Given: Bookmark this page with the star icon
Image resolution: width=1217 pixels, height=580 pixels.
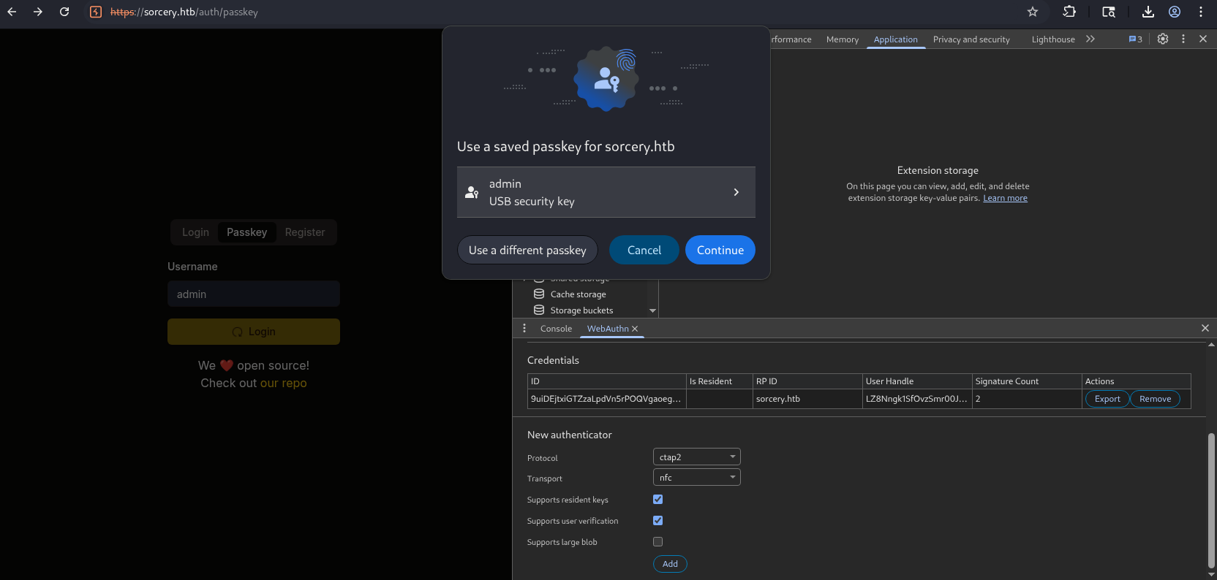Looking at the screenshot, I should pyautogui.click(x=1033, y=12).
